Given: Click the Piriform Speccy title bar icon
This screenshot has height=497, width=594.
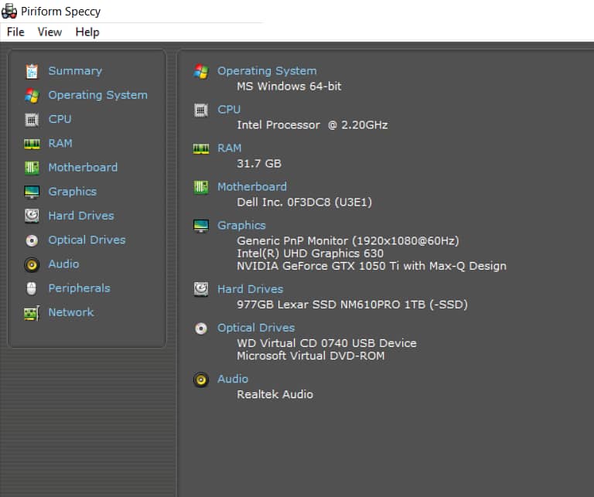Looking at the screenshot, I should [x=10, y=11].
